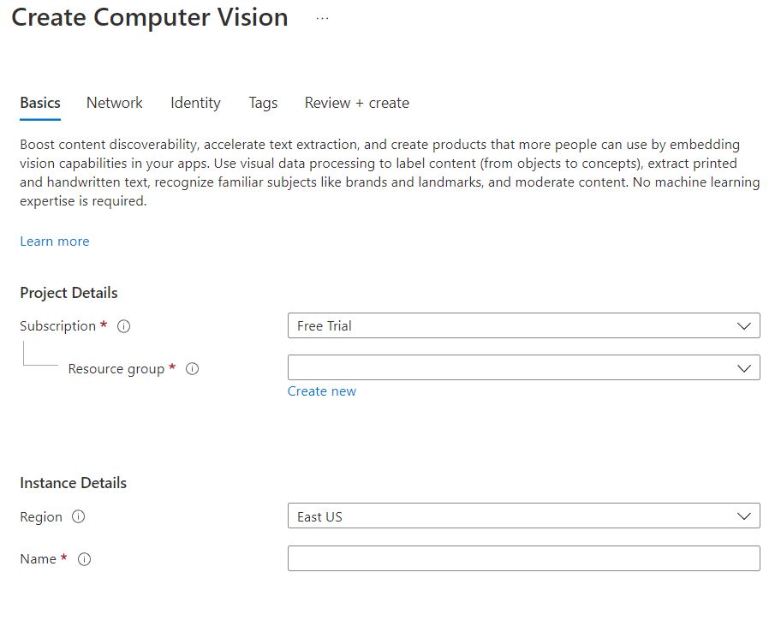This screenshot has width=781, height=620.
Task: Click the Subscription info icon
Action: pos(123,326)
